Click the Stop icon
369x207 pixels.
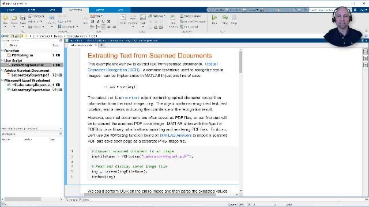click(234, 17)
